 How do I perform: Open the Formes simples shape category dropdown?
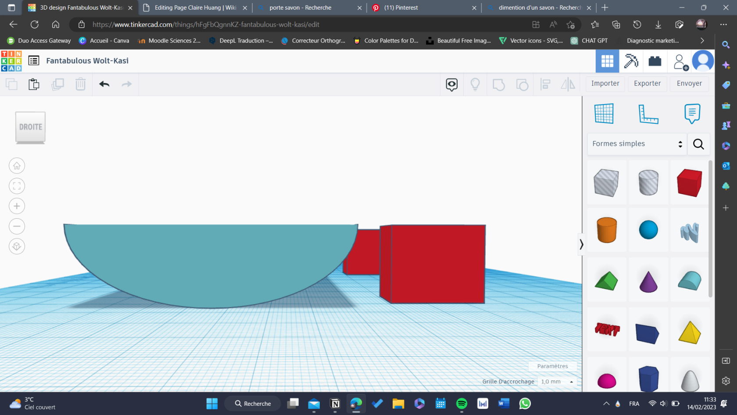[x=637, y=144]
